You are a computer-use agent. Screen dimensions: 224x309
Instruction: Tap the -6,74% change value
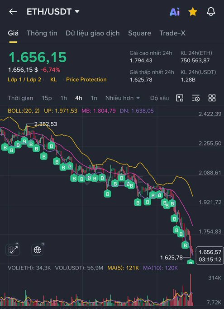point(50,70)
